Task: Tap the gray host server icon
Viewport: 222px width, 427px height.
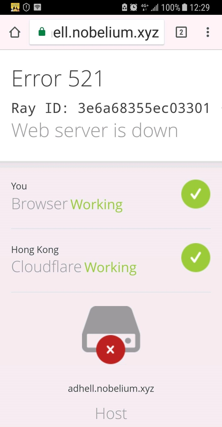Action: [111, 329]
